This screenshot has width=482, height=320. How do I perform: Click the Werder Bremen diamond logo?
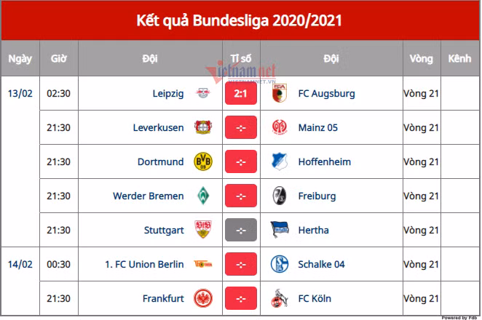pyautogui.click(x=203, y=196)
